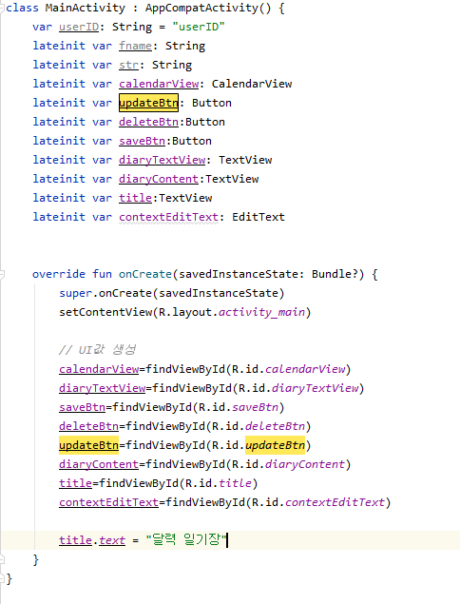Click the R.id title resource reference
Viewport: 460px width, 604px height.
pyautogui.click(x=235, y=483)
